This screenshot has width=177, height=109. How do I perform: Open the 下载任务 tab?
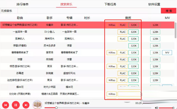pos(110,4)
